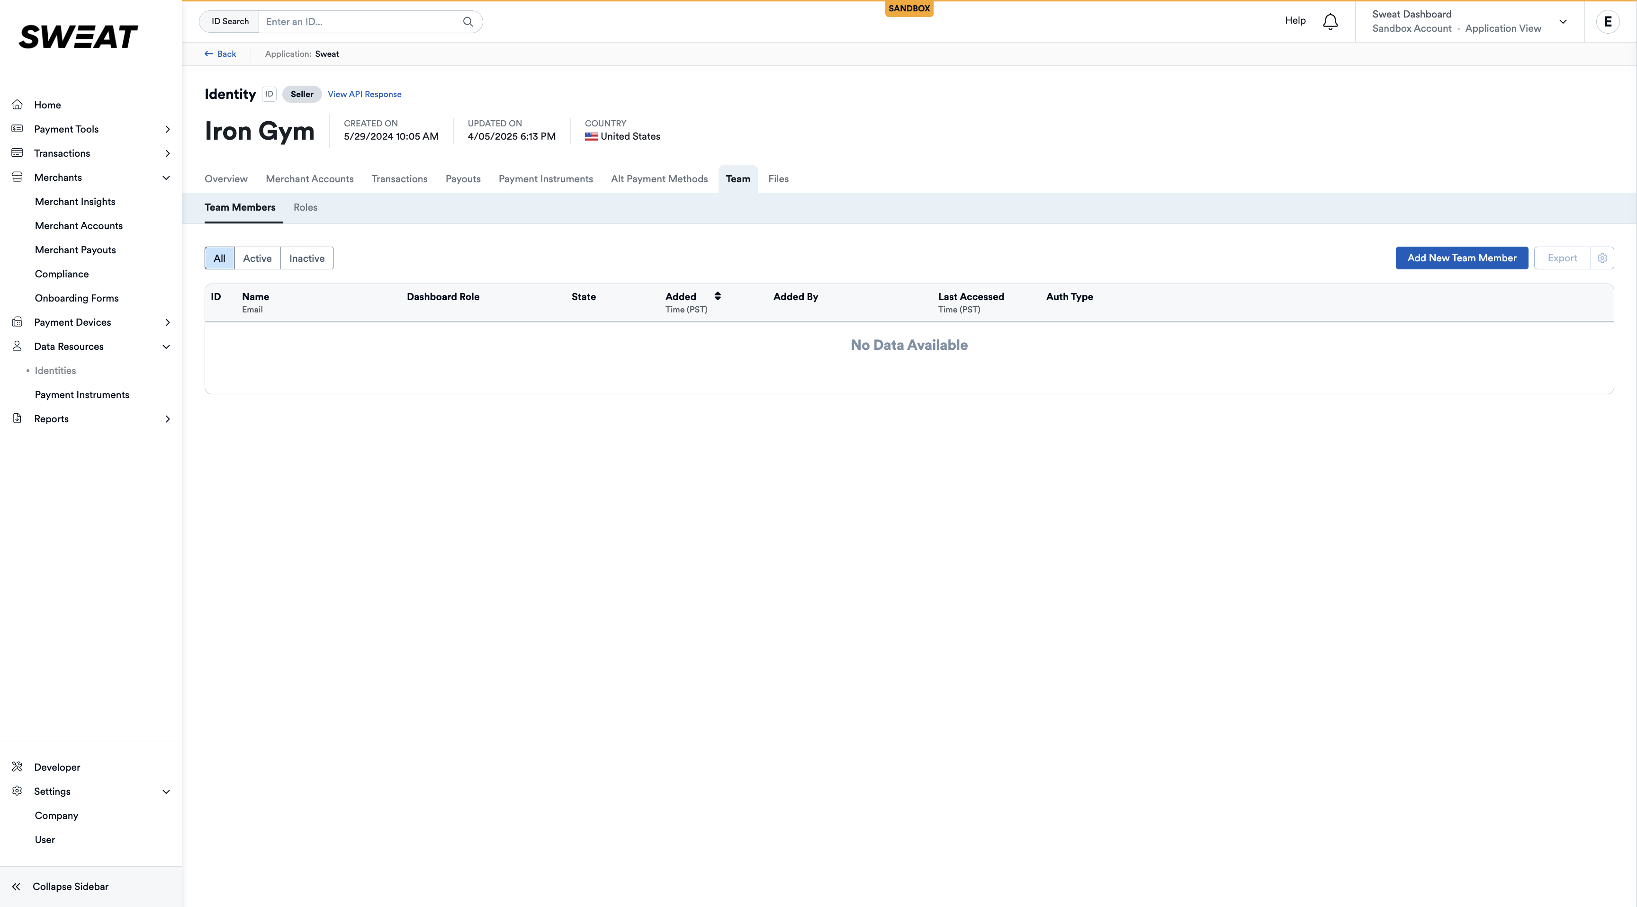Select the Active filter toggle

(257, 258)
